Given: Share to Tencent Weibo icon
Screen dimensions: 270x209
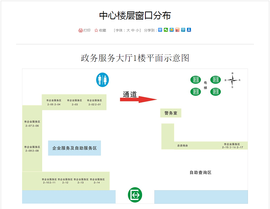Looking at the screenshot, I should [x=183, y=30].
